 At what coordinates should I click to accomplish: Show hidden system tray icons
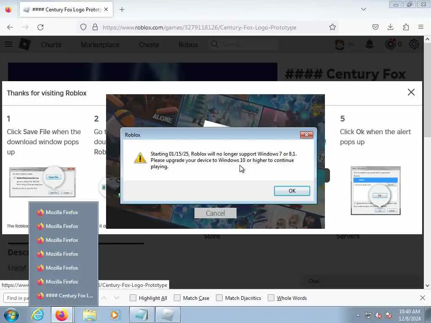tap(358, 315)
